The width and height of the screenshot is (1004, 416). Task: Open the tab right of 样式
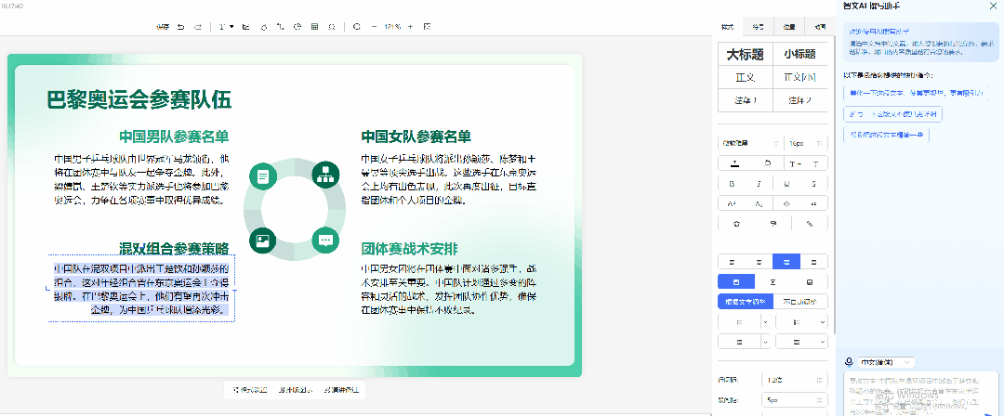coord(758,27)
